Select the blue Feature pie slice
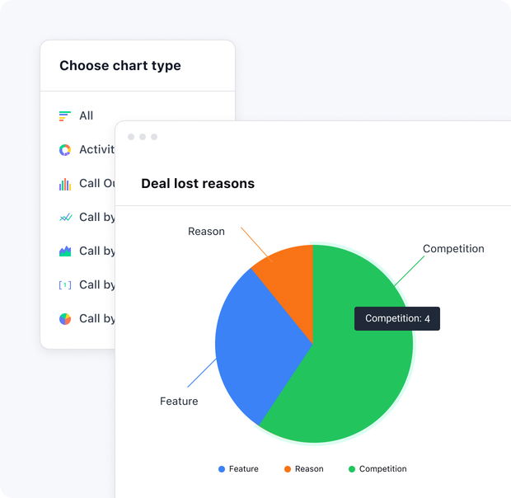Screen dimensions: 511x498 [255, 346]
